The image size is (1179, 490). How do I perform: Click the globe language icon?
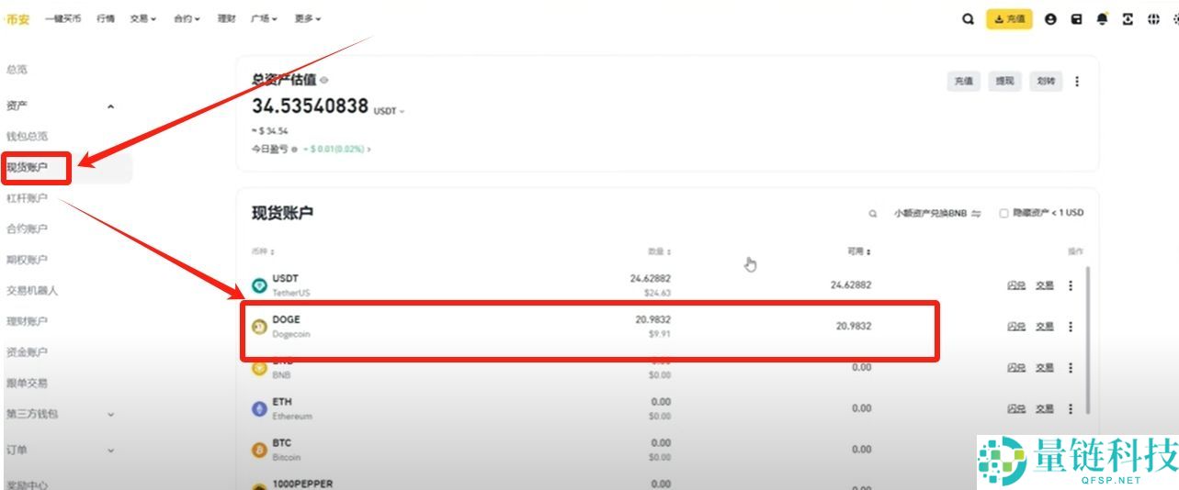click(1153, 19)
